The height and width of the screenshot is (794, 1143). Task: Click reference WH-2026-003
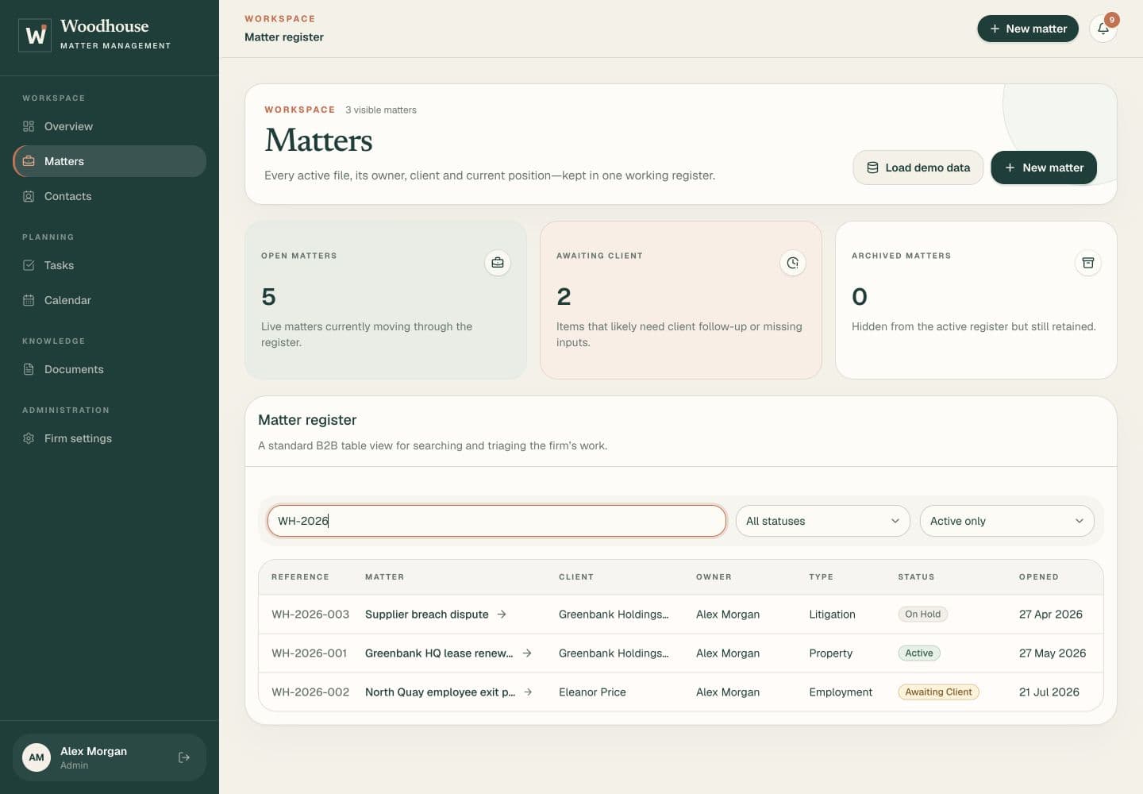(310, 615)
